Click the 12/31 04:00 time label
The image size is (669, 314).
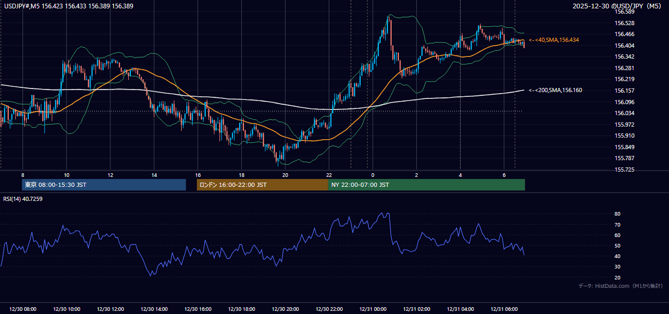(x=461, y=309)
